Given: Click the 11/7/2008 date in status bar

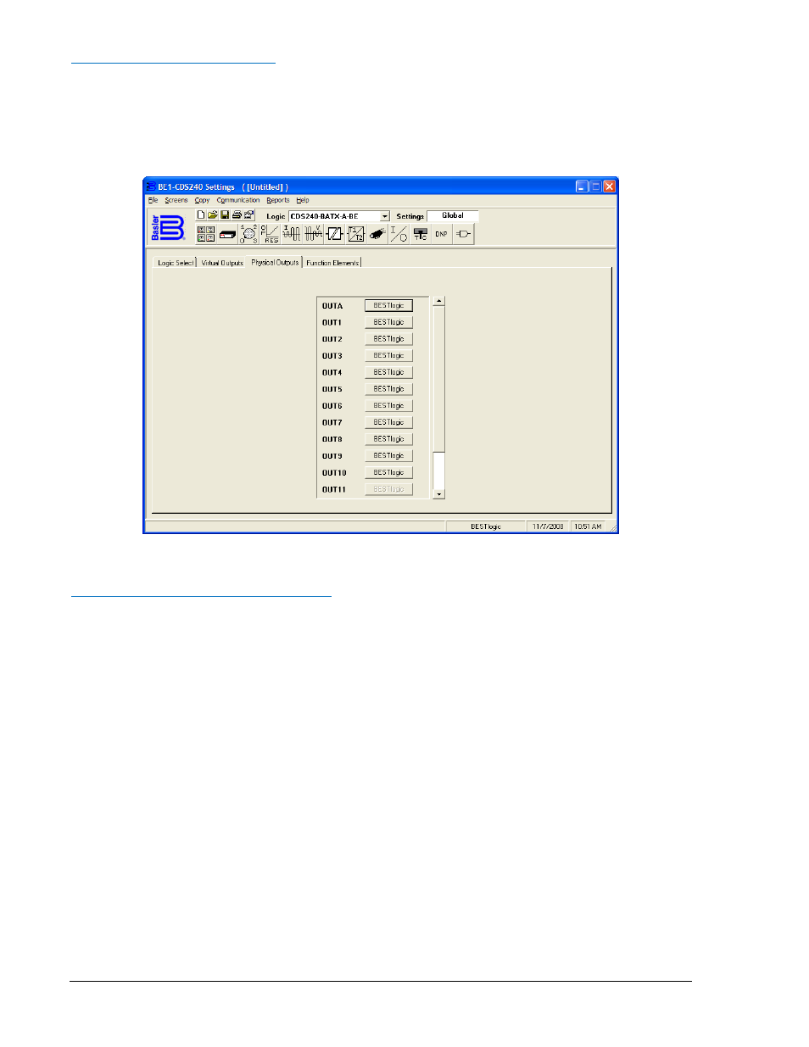Looking at the screenshot, I should click(548, 526).
